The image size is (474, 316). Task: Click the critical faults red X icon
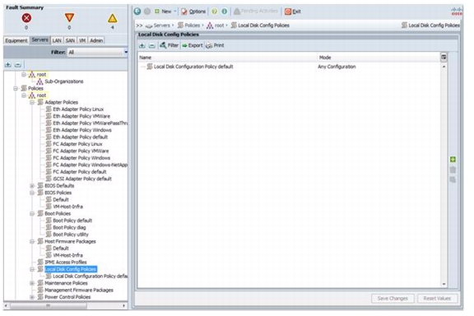tap(26, 18)
